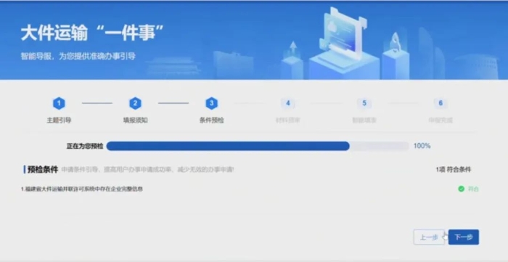This screenshot has width=508, height=262.
Task: Click the 正在为您预检 progress bar
Action: pyautogui.click(x=258, y=147)
